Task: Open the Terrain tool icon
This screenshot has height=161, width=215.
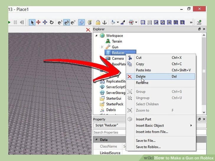Action: (199, 22)
